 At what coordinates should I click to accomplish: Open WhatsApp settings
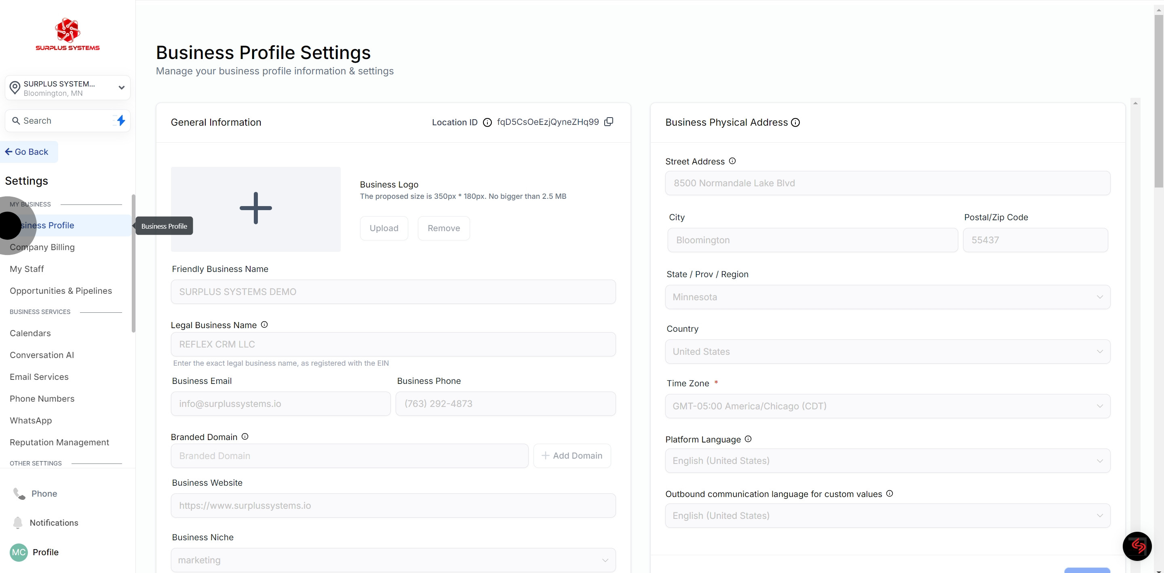31,420
